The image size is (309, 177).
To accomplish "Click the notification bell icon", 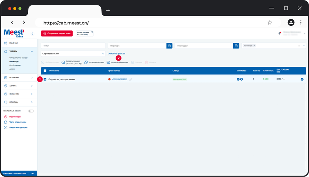I will point(279,34).
